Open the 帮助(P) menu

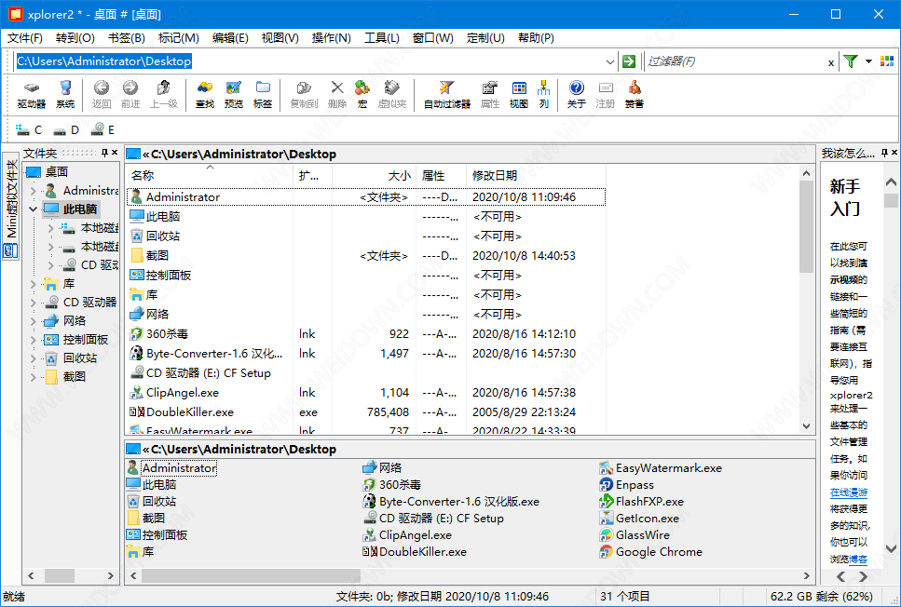pos(536,38)
